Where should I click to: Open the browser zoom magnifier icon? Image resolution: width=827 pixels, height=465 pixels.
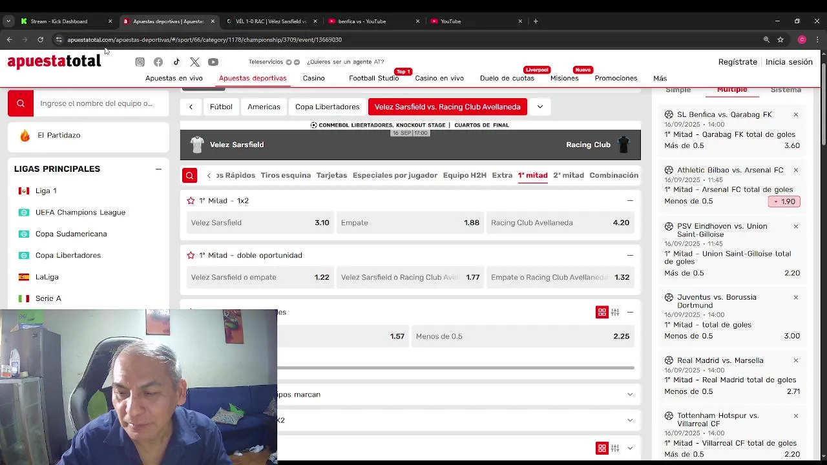coord(766,39)
